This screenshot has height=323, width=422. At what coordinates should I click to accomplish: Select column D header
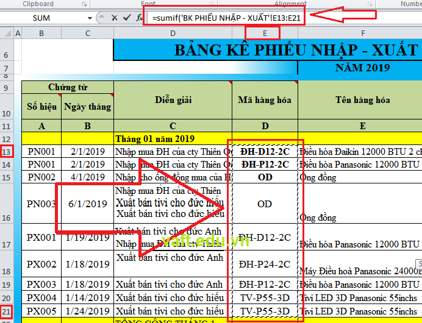173,34
